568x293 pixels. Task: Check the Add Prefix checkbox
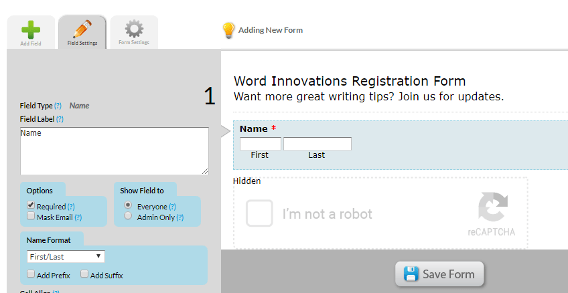(31, 274)
